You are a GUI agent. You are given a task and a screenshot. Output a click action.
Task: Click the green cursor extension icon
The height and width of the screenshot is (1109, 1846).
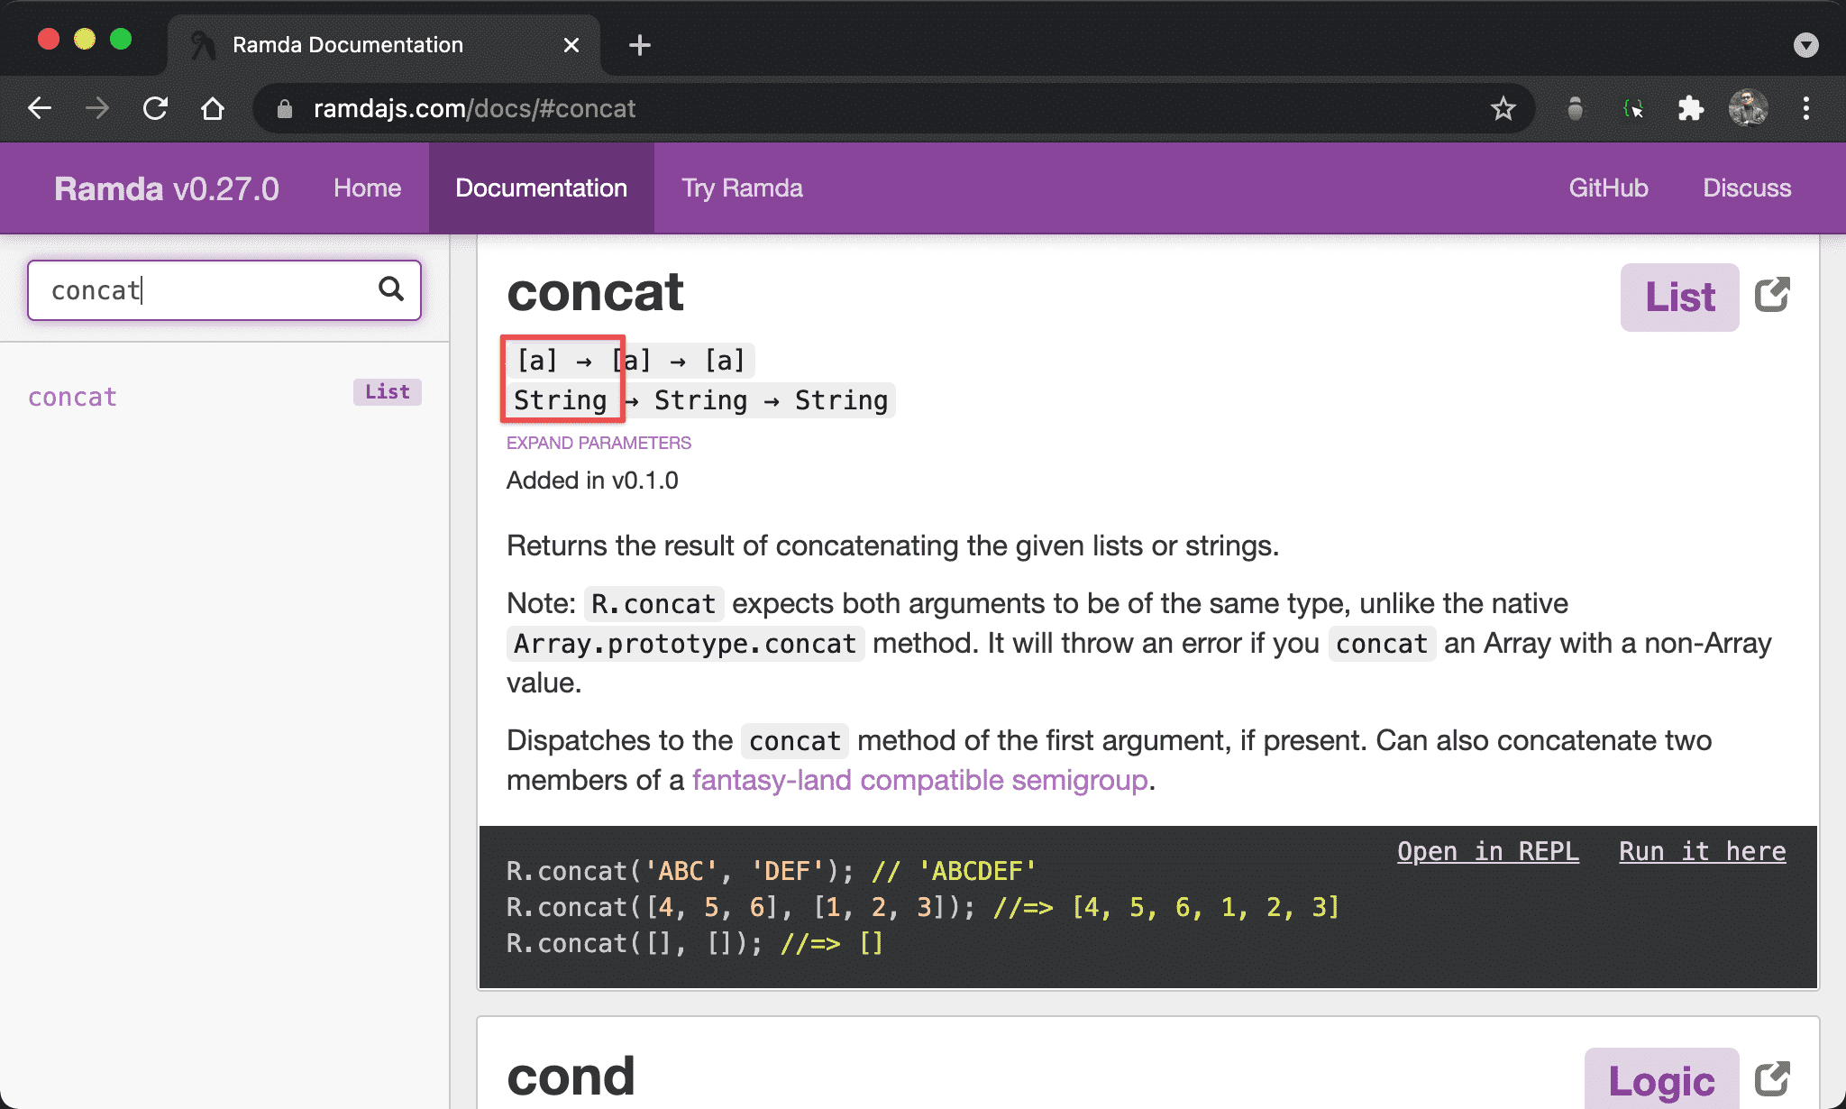(x=1632, y=109)
